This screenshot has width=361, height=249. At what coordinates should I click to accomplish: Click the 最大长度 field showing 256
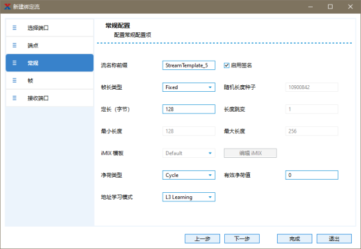pyautogui.click(x=311, y=131)
